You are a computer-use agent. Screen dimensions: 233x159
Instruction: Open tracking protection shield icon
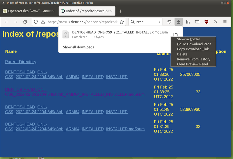point(36,22)
